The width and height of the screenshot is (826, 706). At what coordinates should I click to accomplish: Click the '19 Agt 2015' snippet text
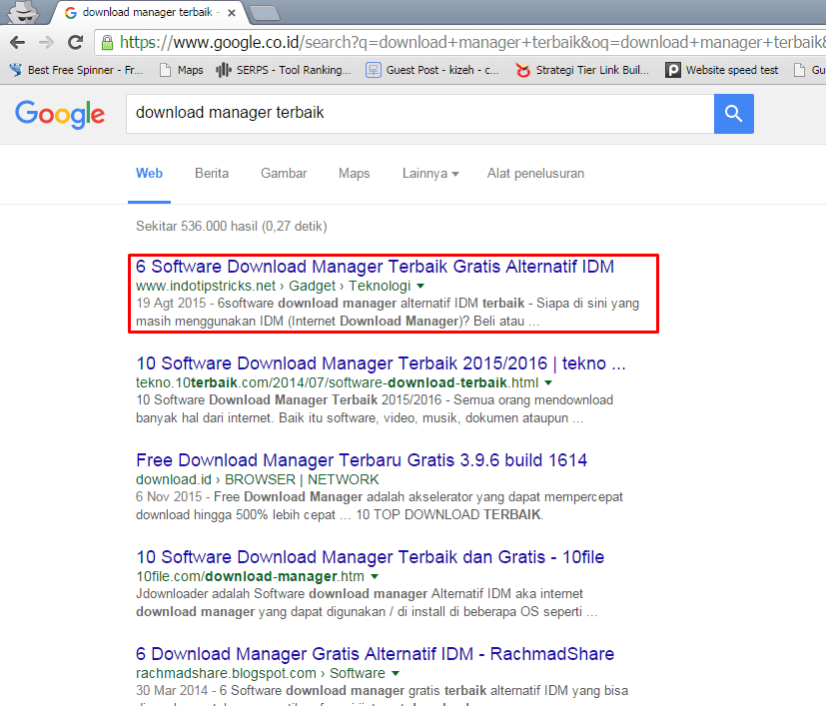click(171, 304)
